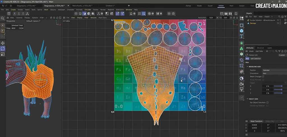Image resolution: width=287 pixels, height=137 pixels.
Task: Click the Rectangle spline icon in palette
Action: click(x=242, y=25)
